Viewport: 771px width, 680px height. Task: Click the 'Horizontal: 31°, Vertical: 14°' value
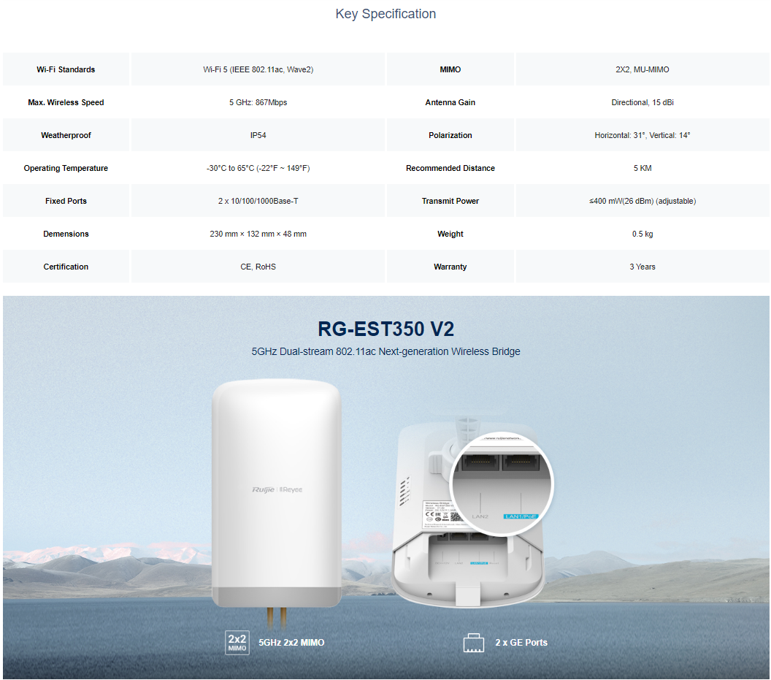(x=642, y=135)
